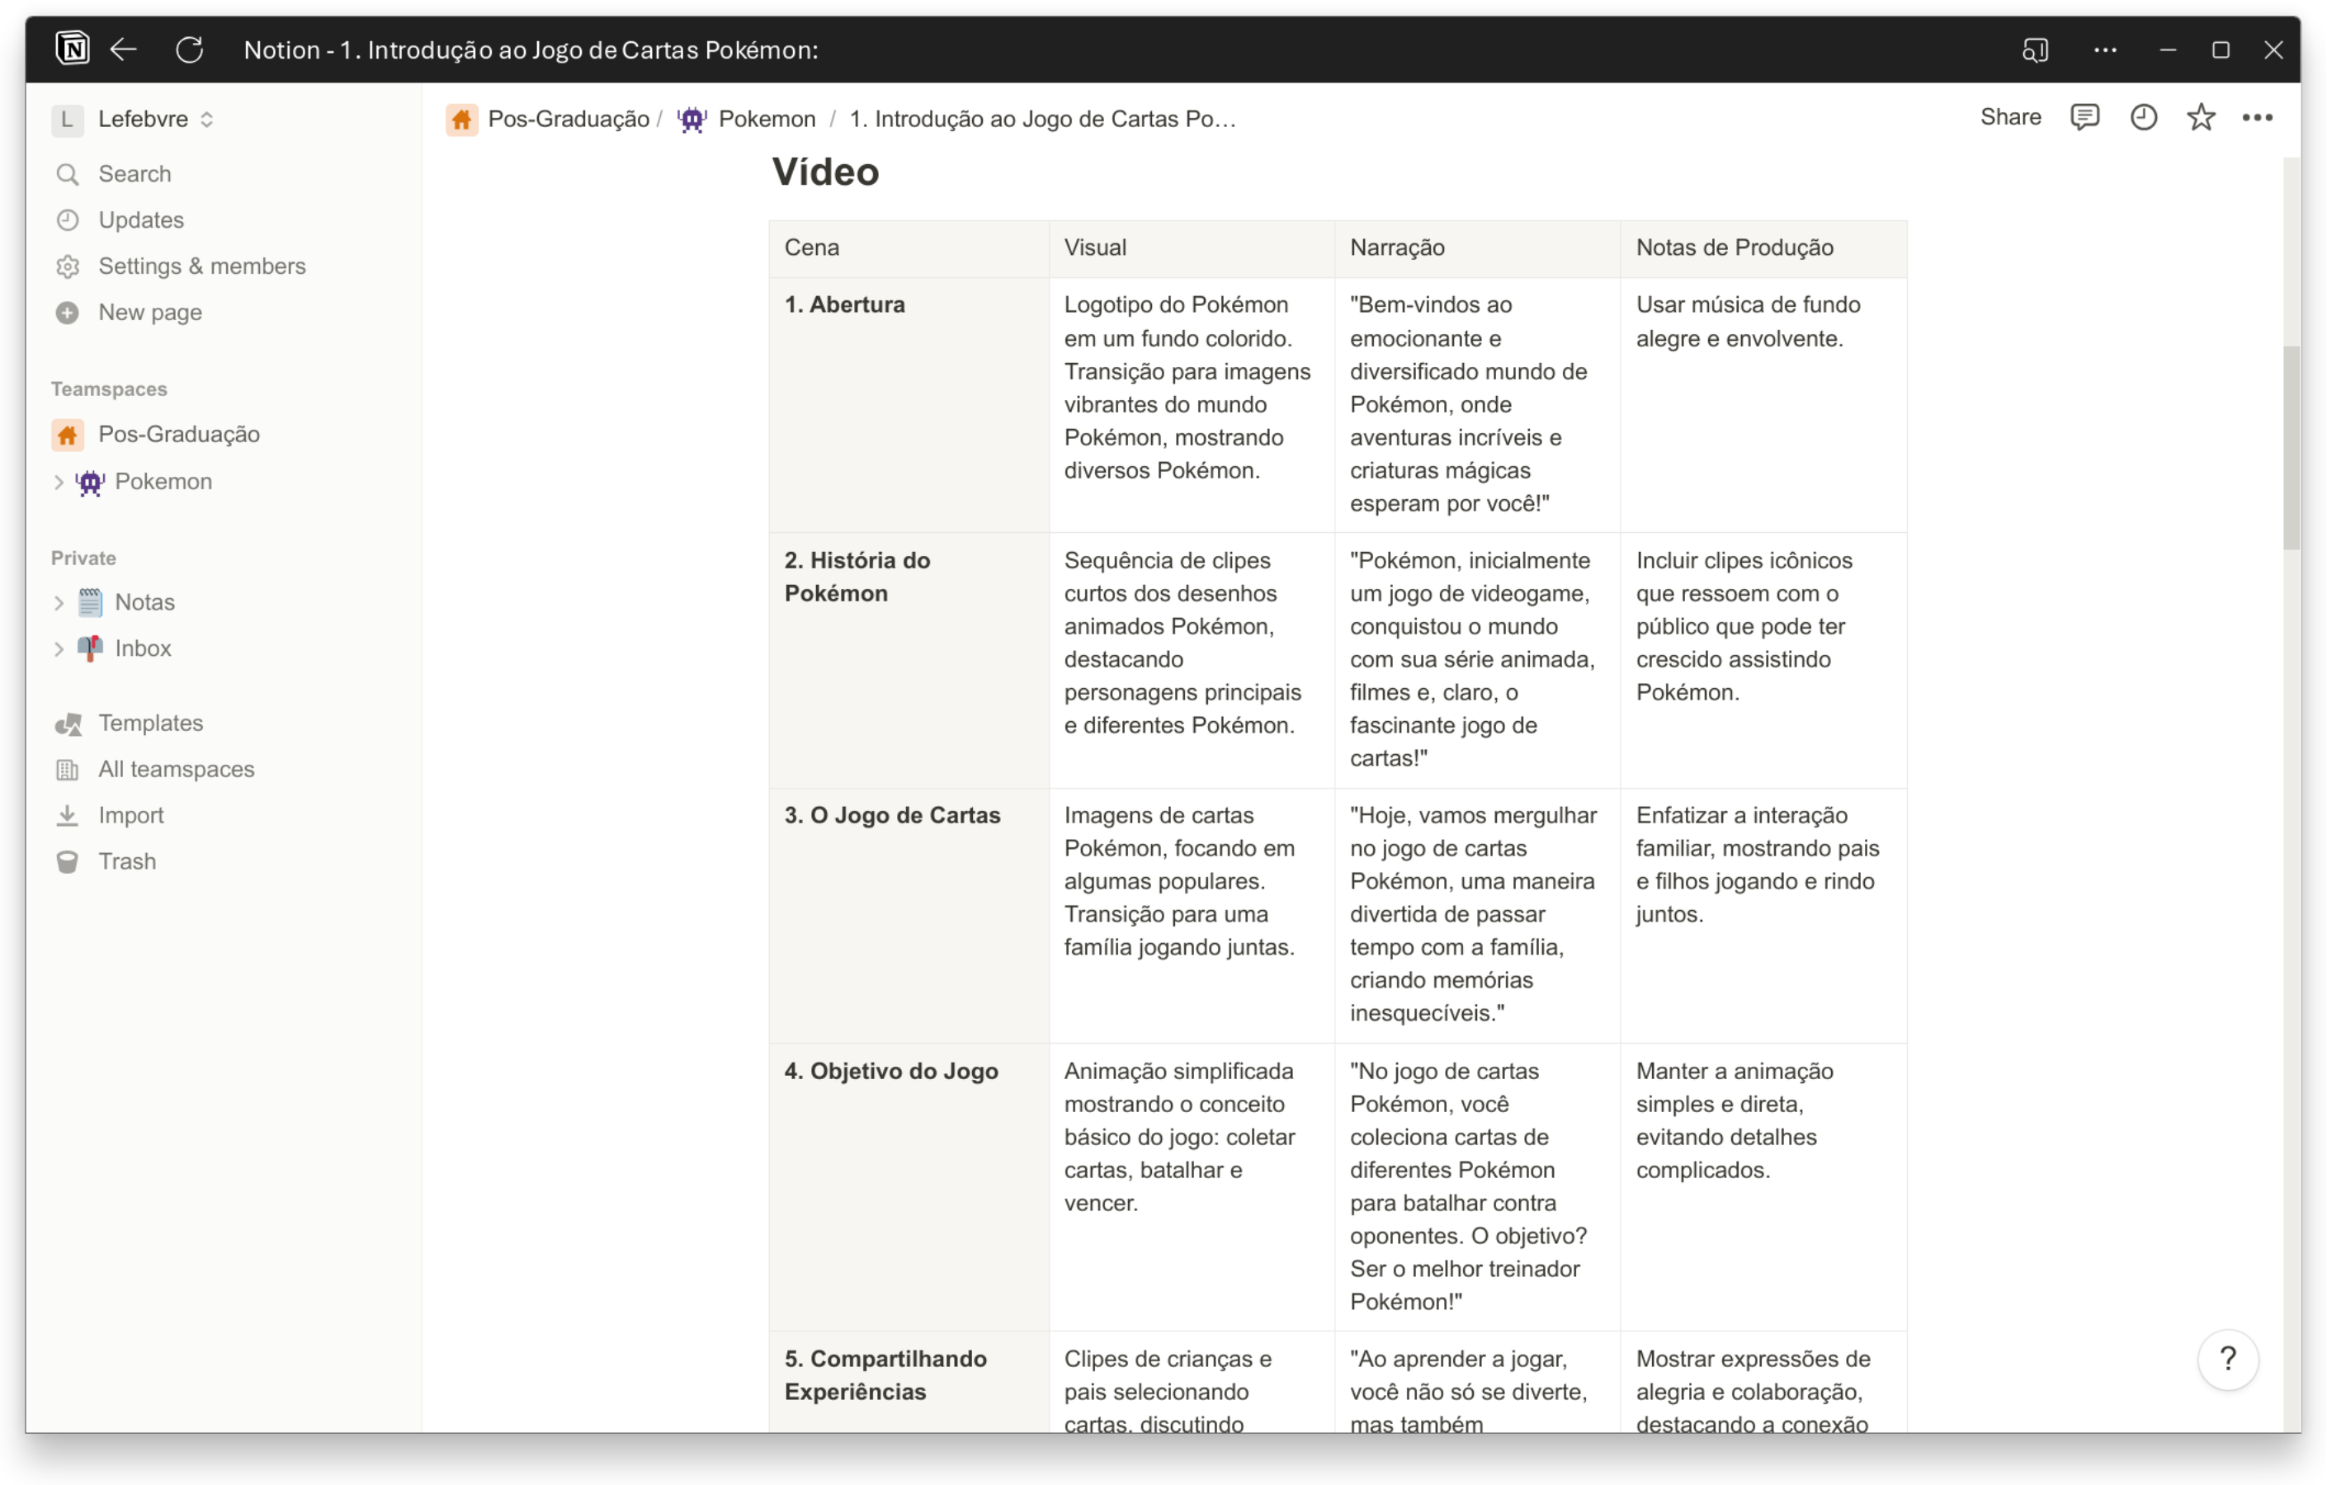Click cell 'Usar música de fundo alegre'
Screen dimensions: 2327x1485
(x=1763, y=405)
